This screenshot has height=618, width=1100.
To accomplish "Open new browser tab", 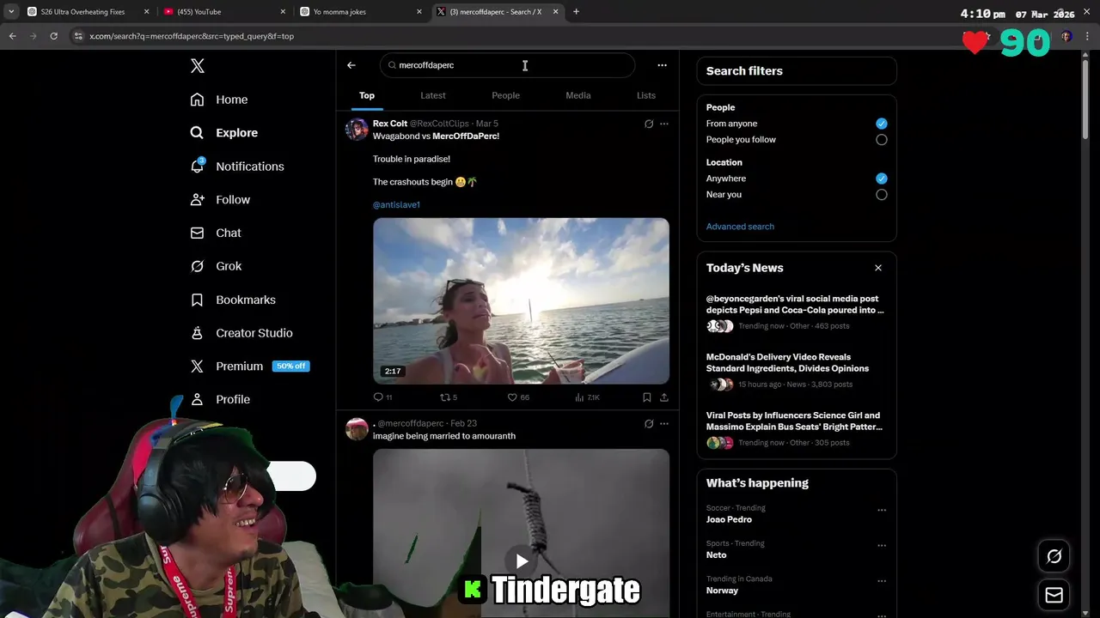I will point(576,12).
